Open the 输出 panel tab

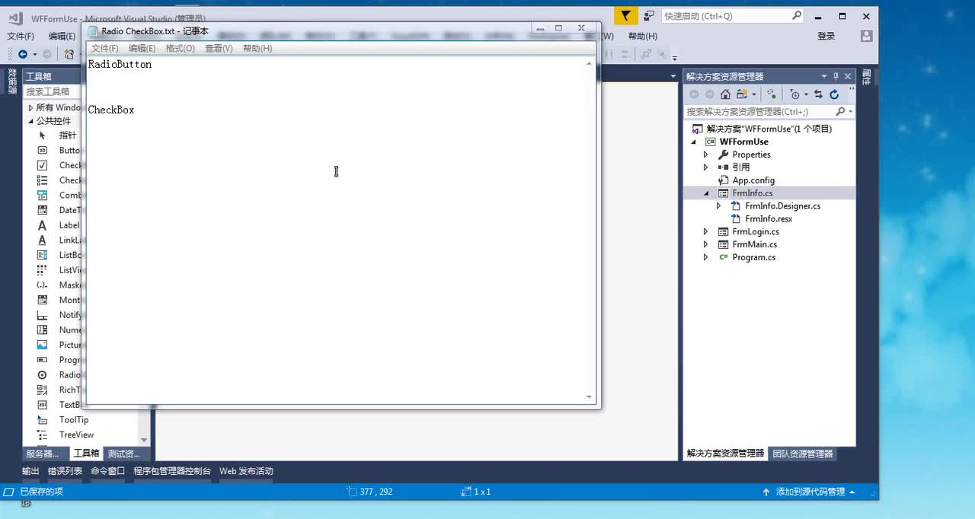pos(30,471)
